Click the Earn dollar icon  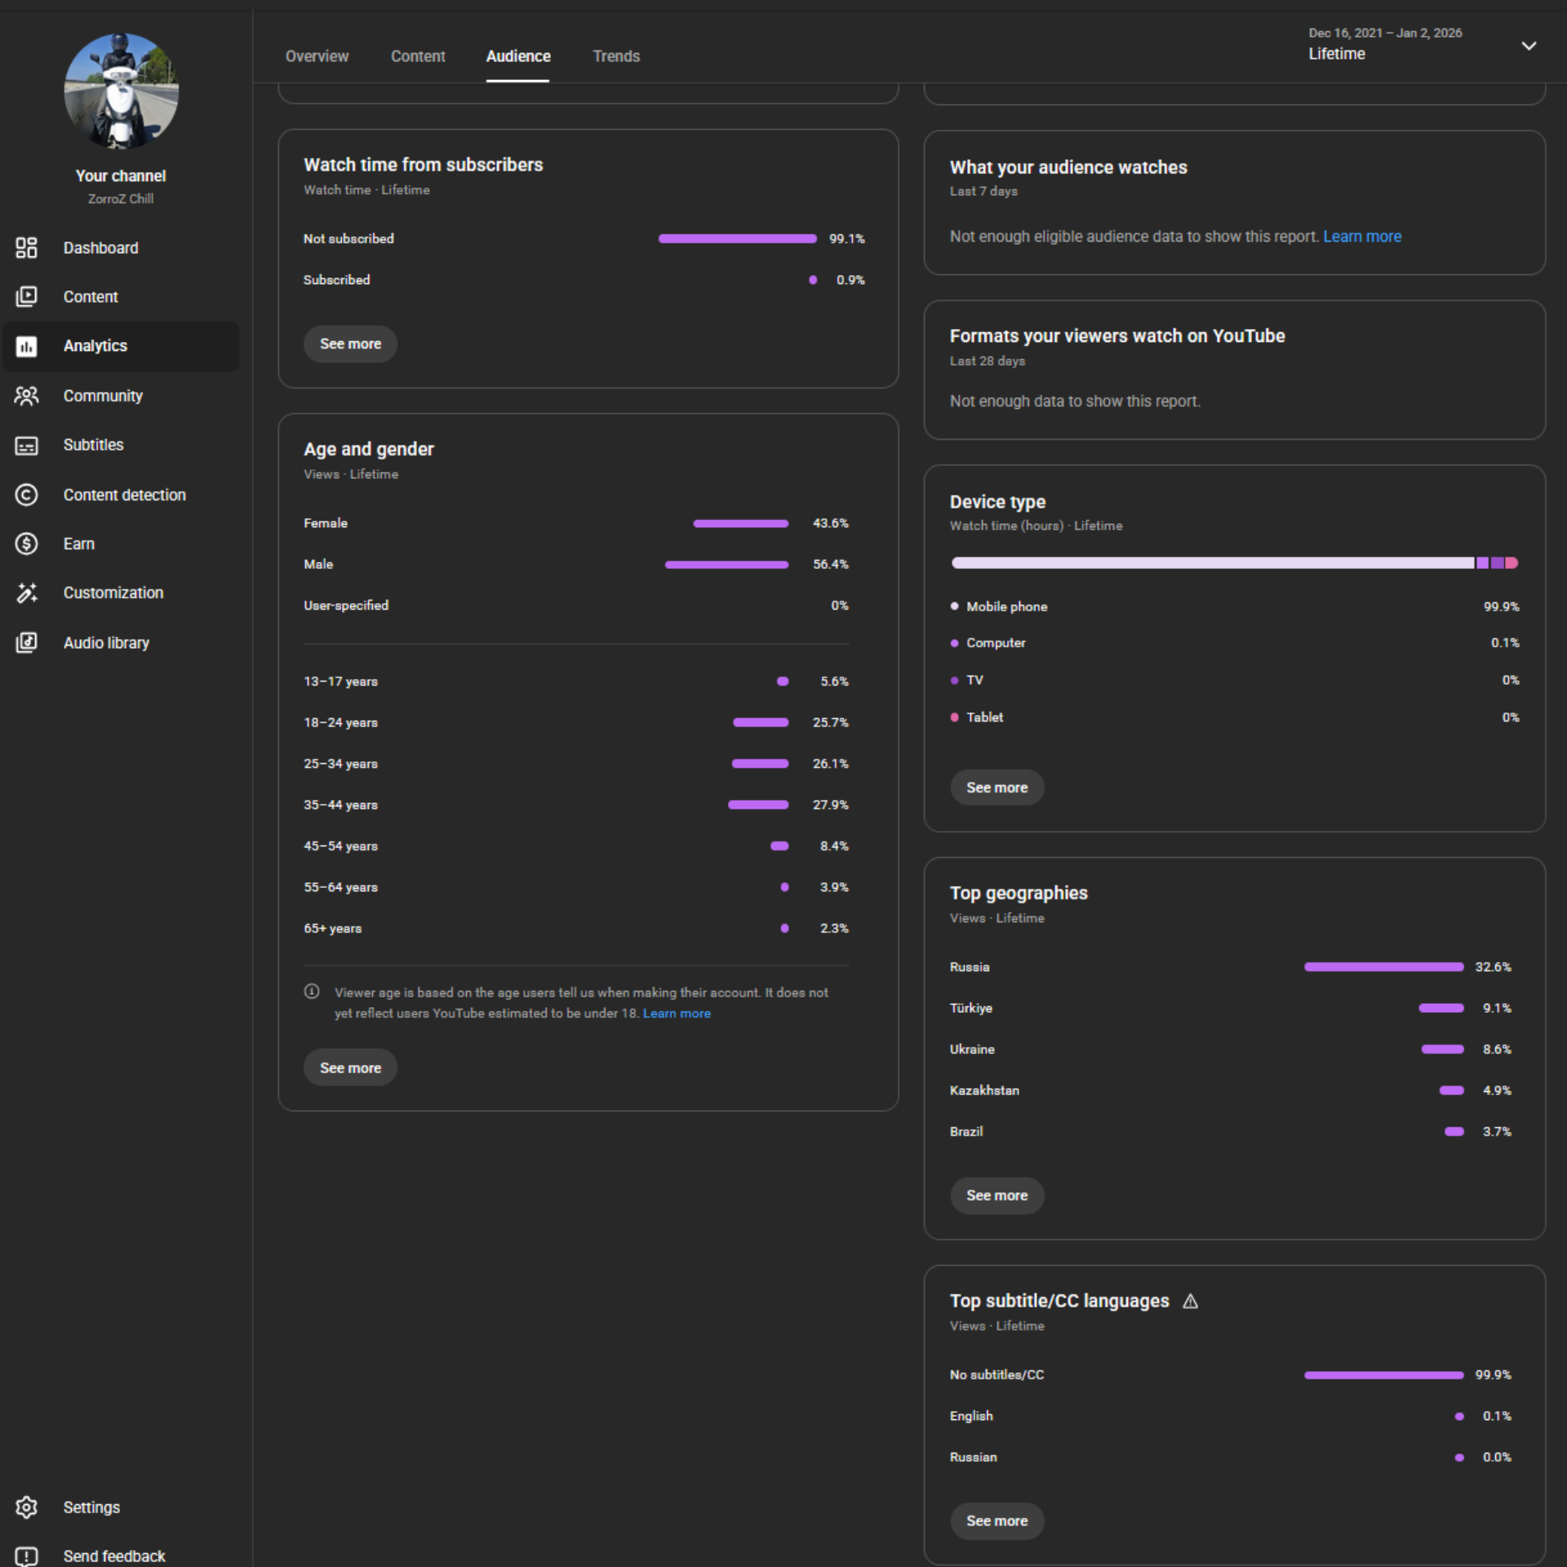tap(26, 544)
